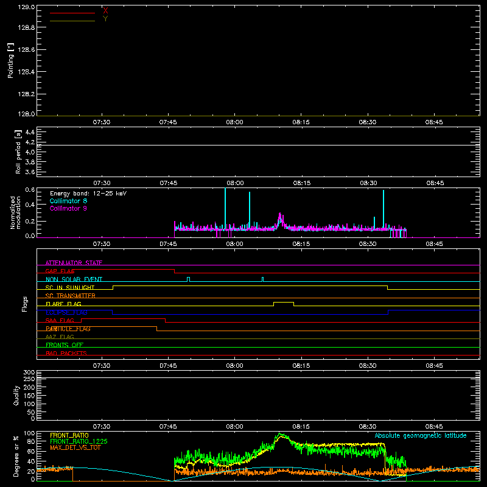The height and width of the screenshot is (487, 487).
Task: Click the Pointing axis title
Action: pyautogui.click(x=11, y=60)
